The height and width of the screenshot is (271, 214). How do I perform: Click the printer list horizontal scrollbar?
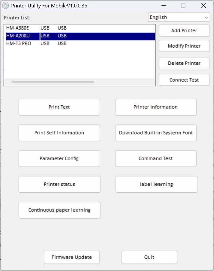[x=53, y=82]
